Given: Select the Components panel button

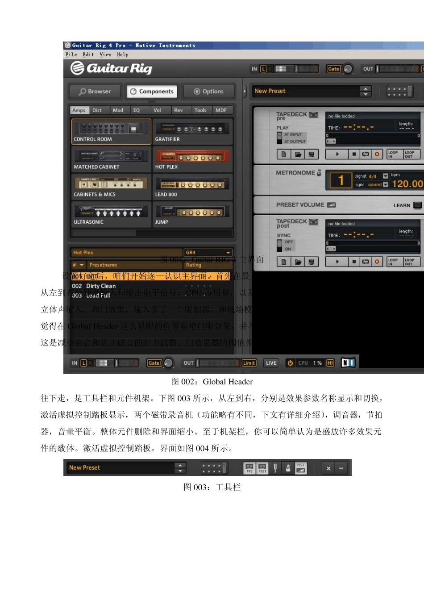Looking at the screenshot, I should pos(152,92).
